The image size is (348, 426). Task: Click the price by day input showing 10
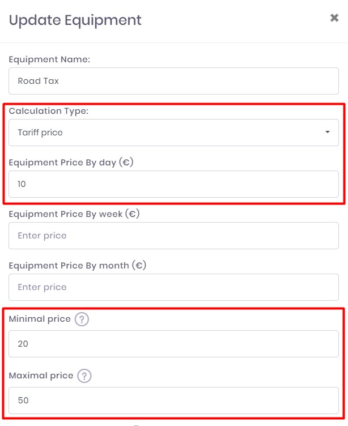173,184
